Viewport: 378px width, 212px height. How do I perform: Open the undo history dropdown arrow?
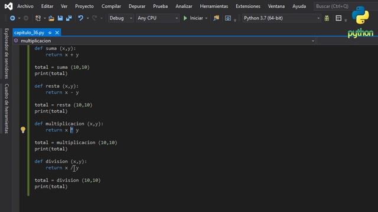(x=87, y=18)
